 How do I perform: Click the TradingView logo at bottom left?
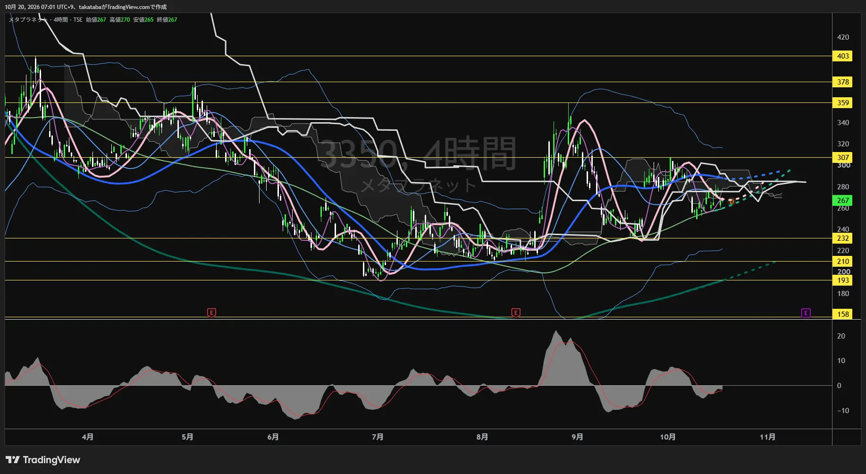(43, 460)
